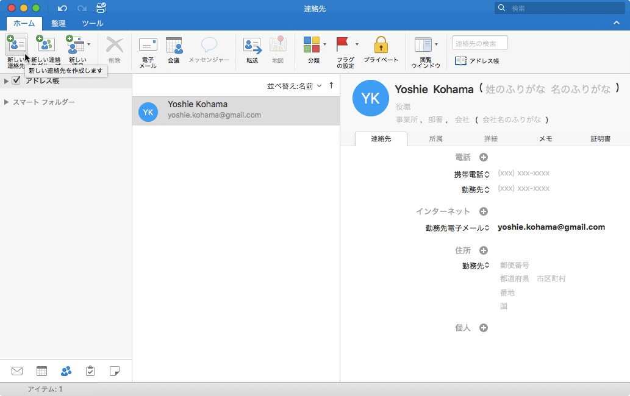Open the 証明書 tab of the contact
Viewport: 630px width, 396px height.
point(600,139)
